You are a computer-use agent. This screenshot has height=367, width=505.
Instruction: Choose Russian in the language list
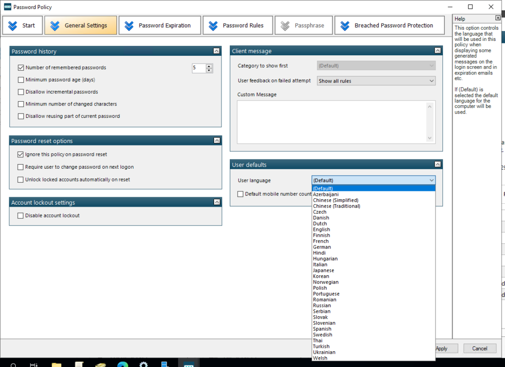[x=374, y=305]
